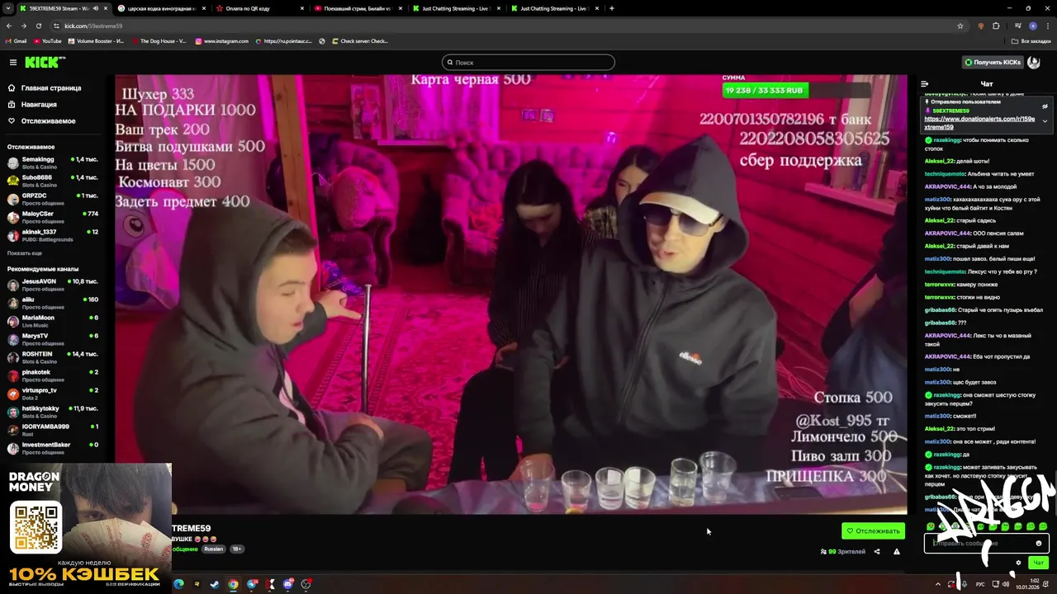The width and height of the screenshot is (1057, 594).
Task: Click the browser back arrow
Action: pyautogui.click(x=9, y=26)
